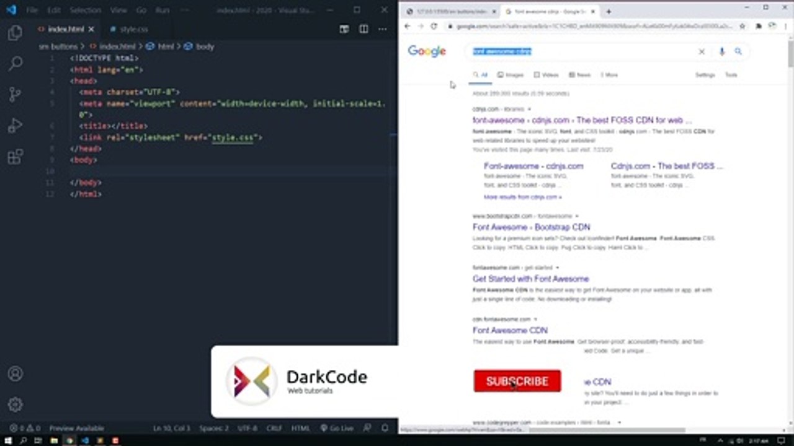The height and width of the screenshot is (446, 794).
Task: Open File Explorer from the taskbar
Action: (54, 440)
